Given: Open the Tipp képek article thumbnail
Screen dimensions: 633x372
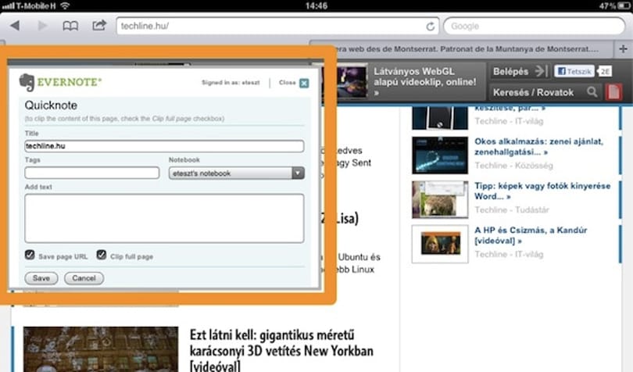Looking at the screenshot, I should pos(440,199).
